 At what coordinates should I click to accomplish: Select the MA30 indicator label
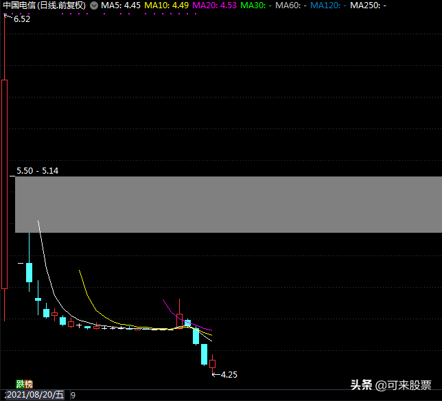pyautogui.click(x=256, y=5)
